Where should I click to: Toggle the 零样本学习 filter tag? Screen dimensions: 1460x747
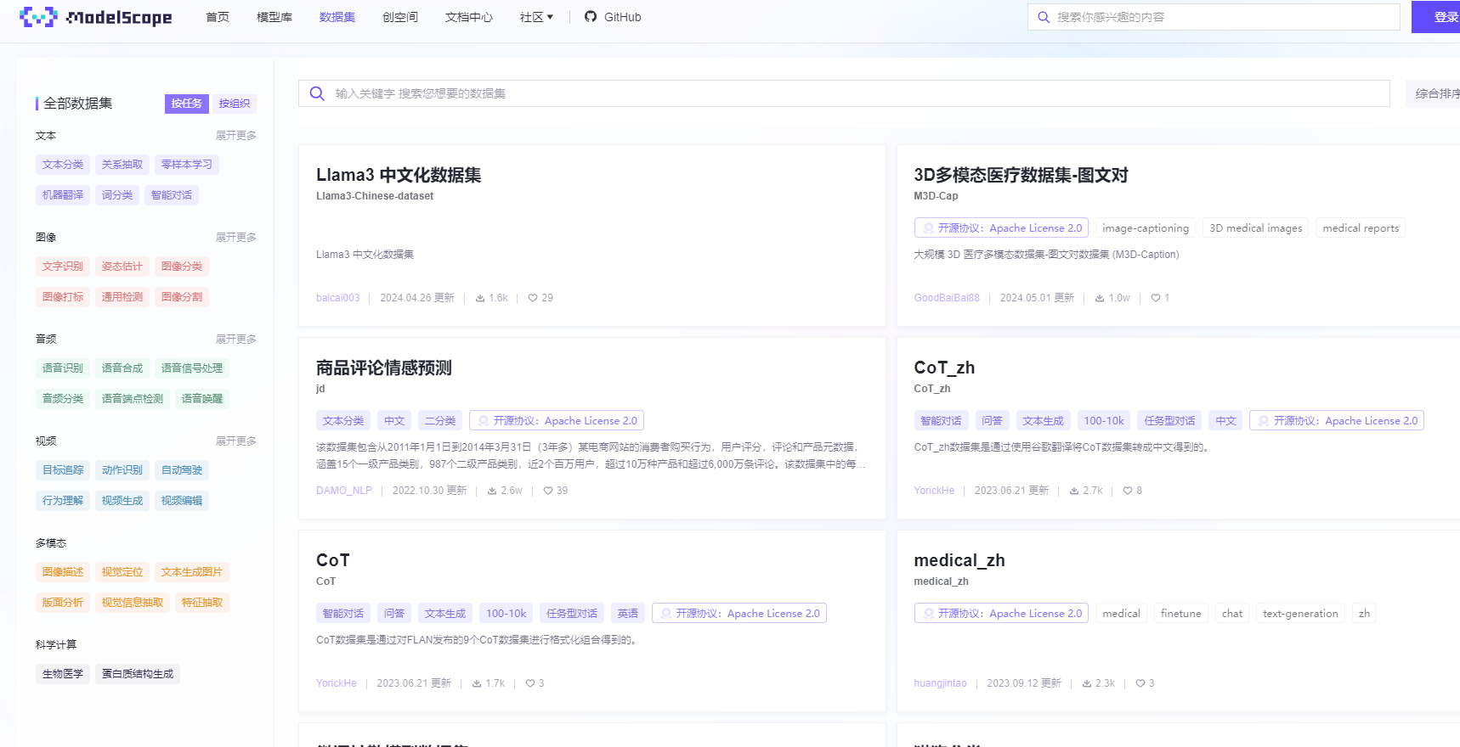pyautogui.click(x=187, y=165)
